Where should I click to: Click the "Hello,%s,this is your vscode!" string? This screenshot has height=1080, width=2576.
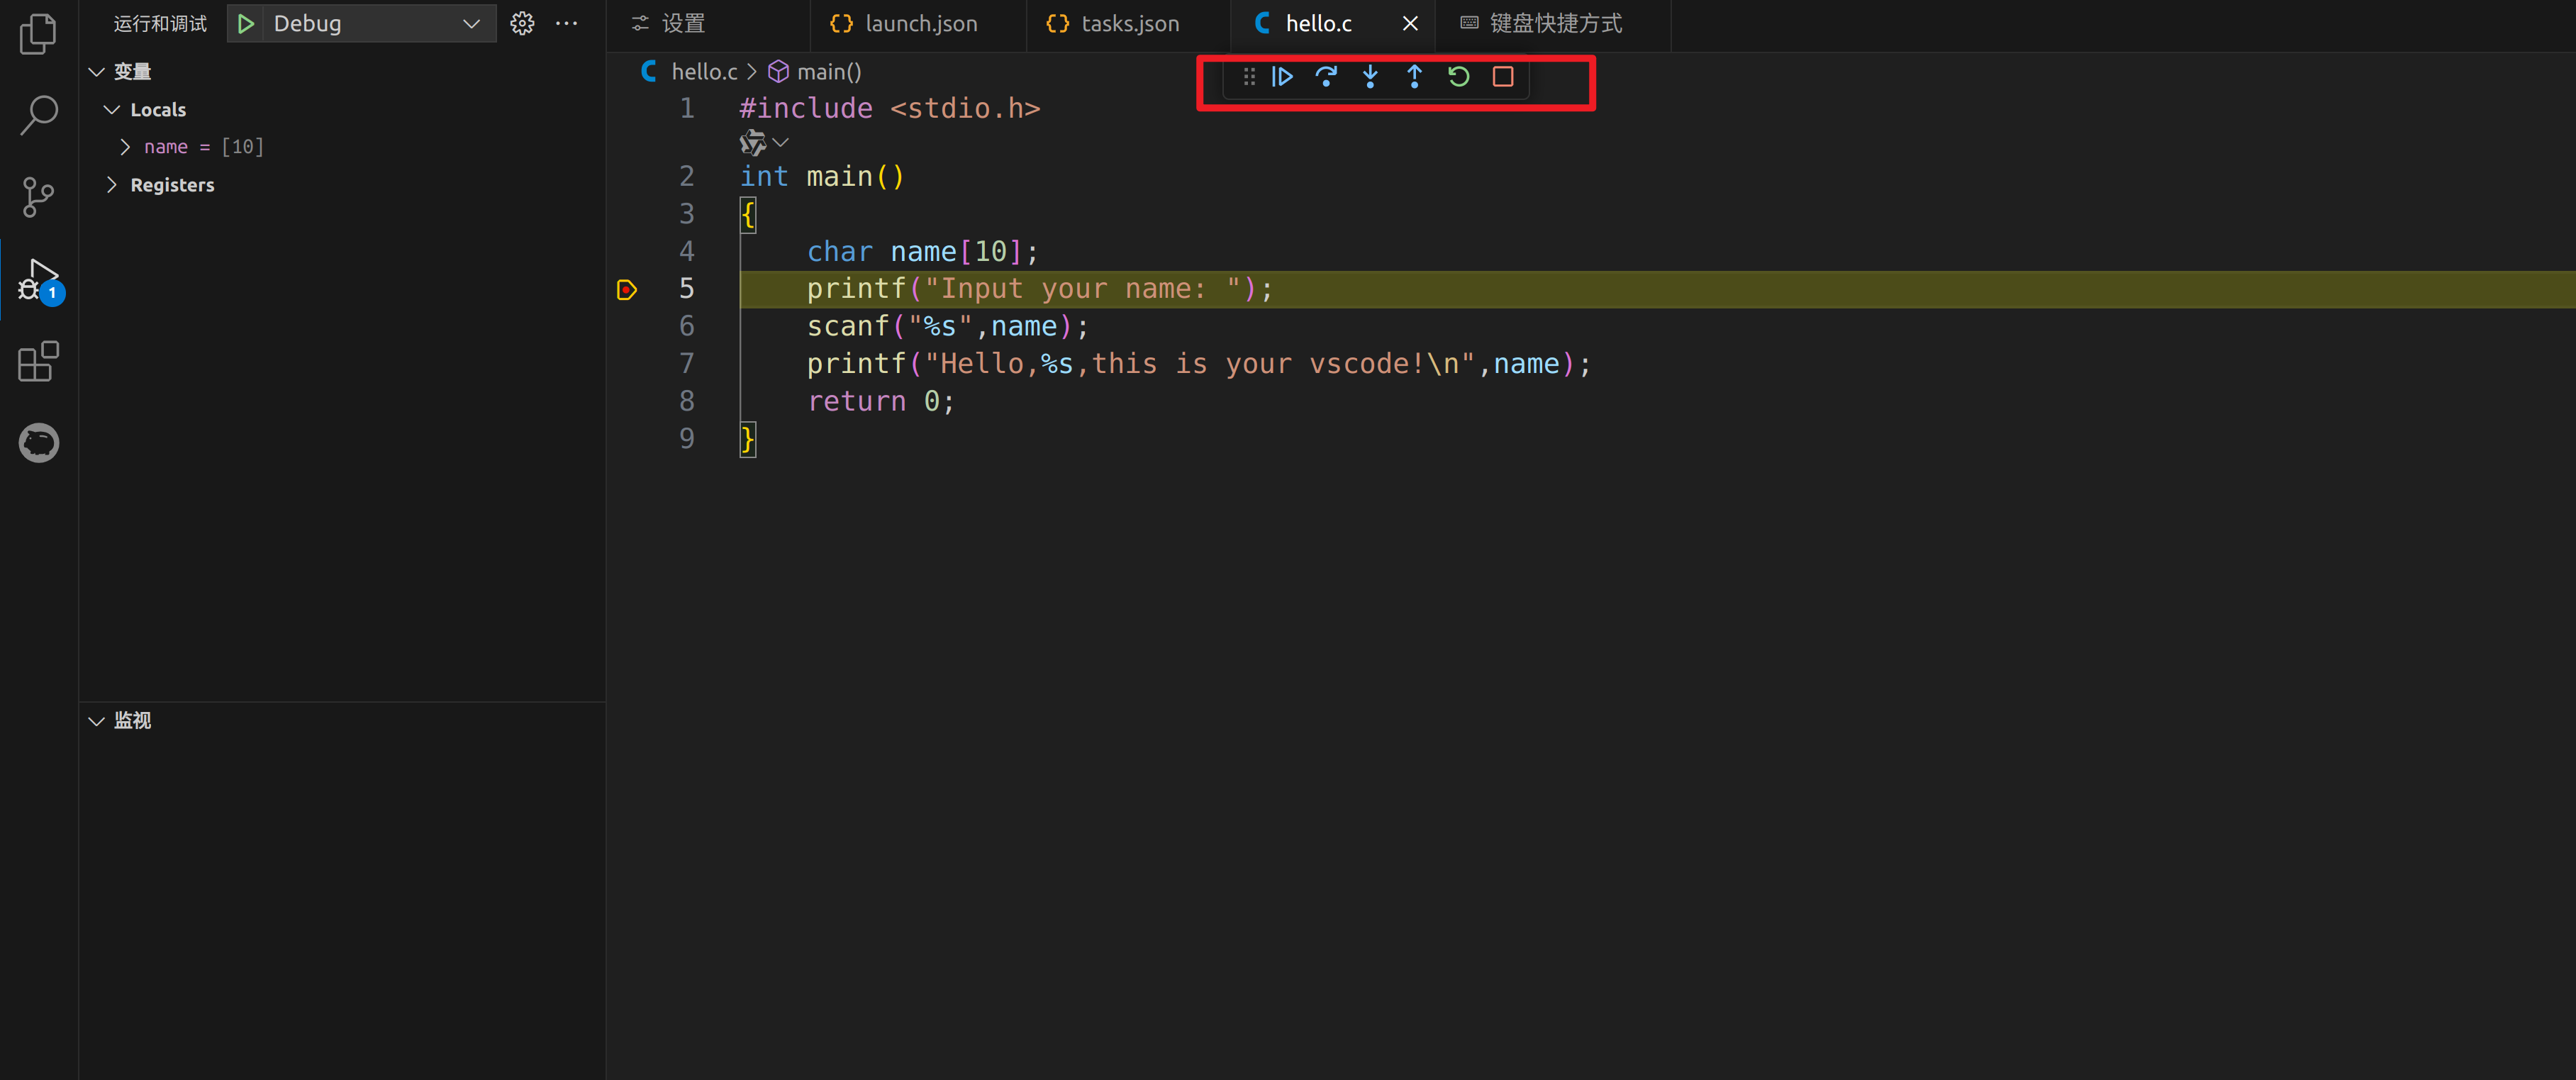click(x=1199, y=364)
